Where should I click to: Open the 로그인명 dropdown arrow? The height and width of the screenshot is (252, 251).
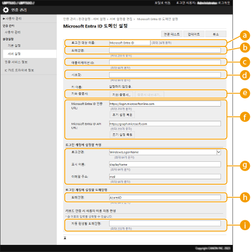(219, 152)
